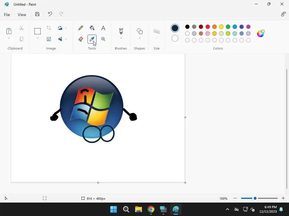Open the View menu

pos(22,15)
